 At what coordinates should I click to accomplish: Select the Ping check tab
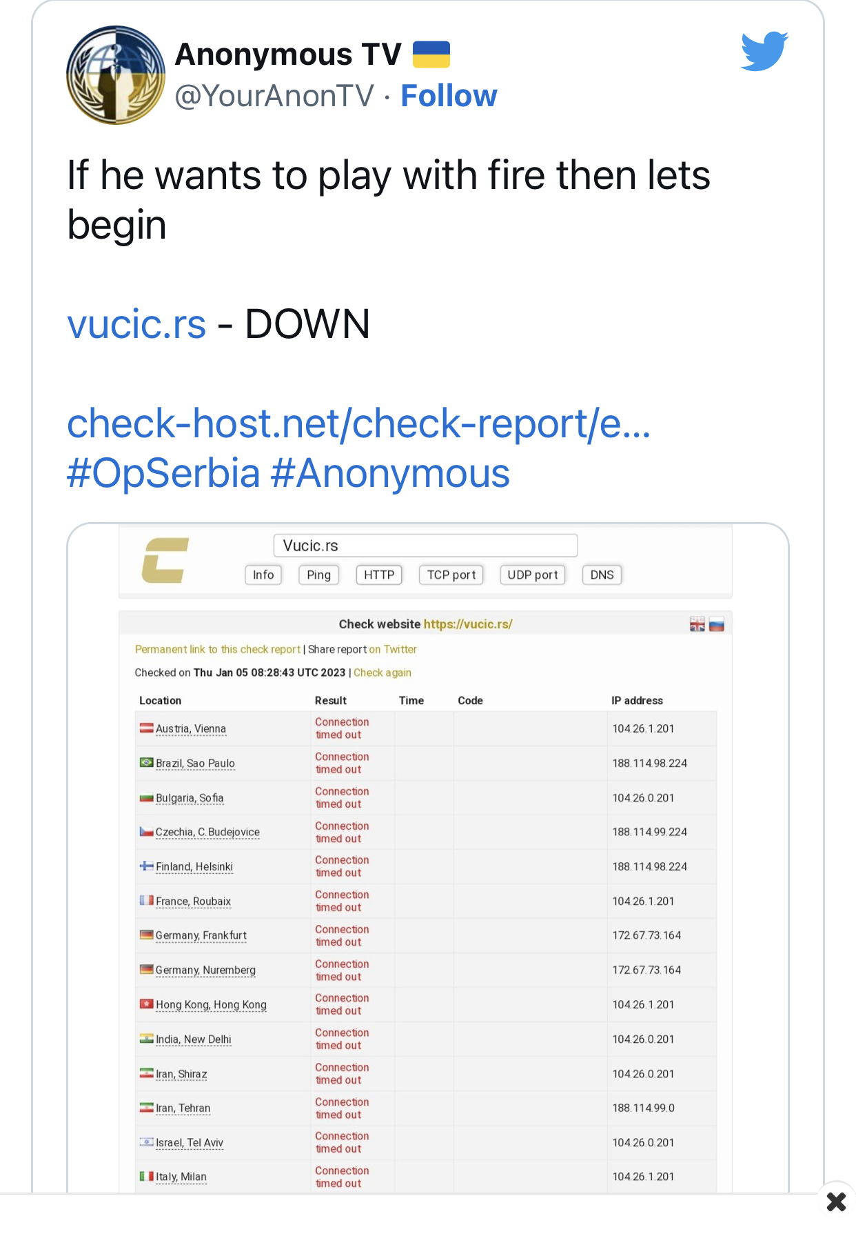(x=318, y=575)
